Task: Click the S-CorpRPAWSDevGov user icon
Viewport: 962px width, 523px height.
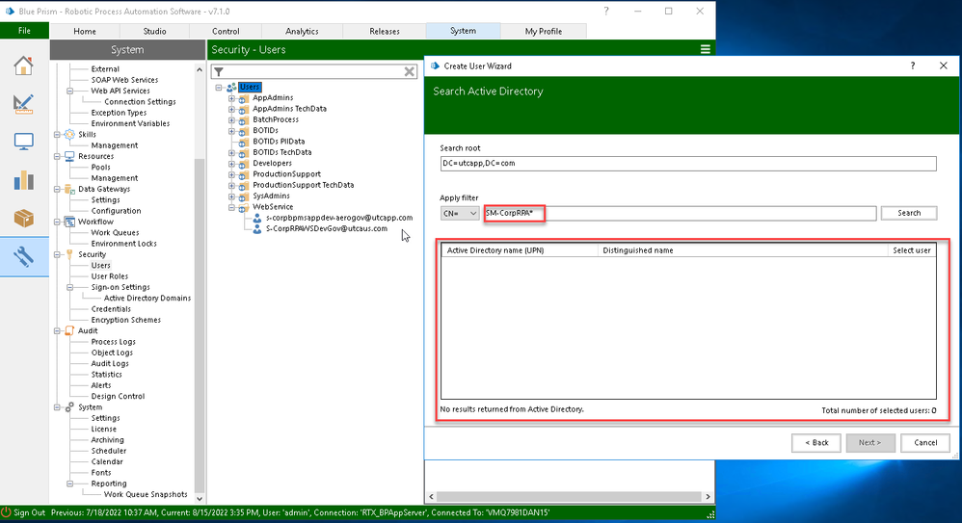Action: 257,228
